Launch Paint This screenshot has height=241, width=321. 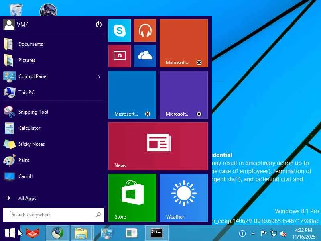pos(54,160)
